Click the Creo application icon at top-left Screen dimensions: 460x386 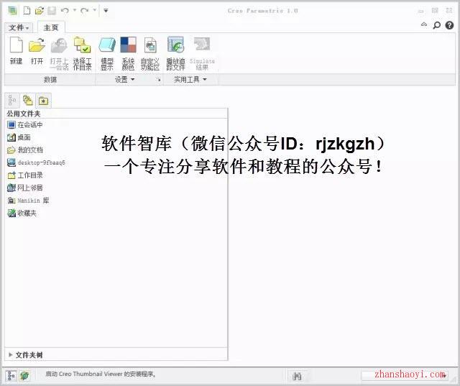pos(13,11)
